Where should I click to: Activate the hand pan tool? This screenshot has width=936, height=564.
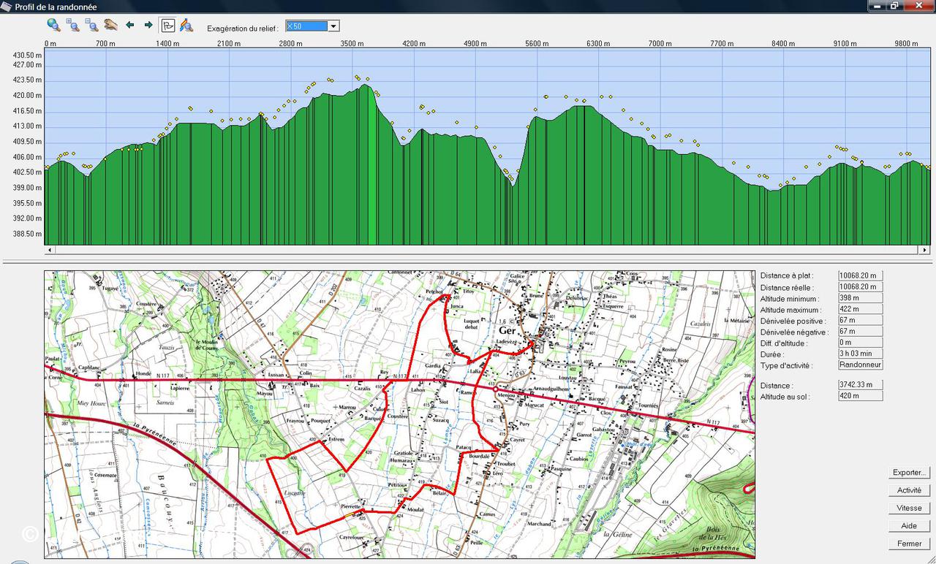click(111, 25)
